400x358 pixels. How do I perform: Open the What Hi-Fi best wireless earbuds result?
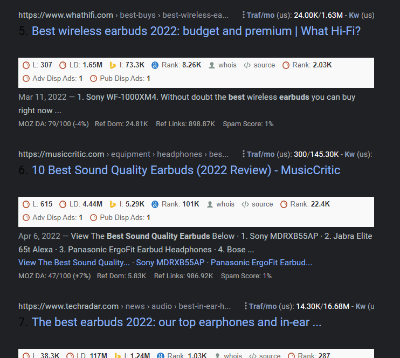196,31
